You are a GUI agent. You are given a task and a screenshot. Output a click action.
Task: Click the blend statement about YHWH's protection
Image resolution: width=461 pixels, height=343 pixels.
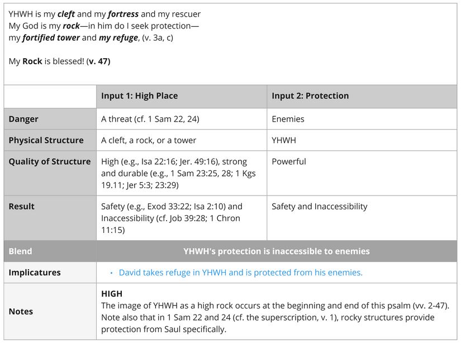pyautogui.click(x=276, y=251)
